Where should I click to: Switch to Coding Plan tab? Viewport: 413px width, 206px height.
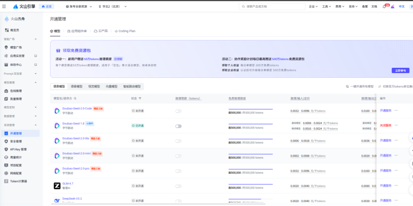coord(125,31)
